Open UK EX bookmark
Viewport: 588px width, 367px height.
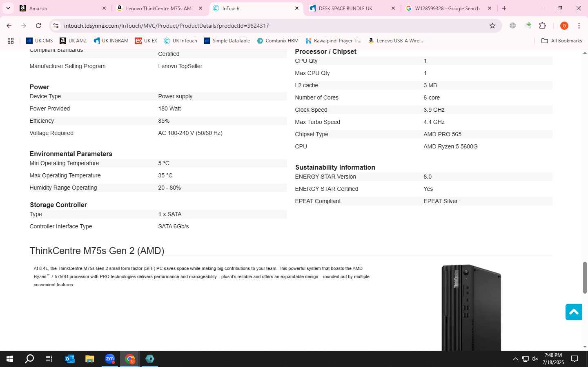[x=146, y=41]
